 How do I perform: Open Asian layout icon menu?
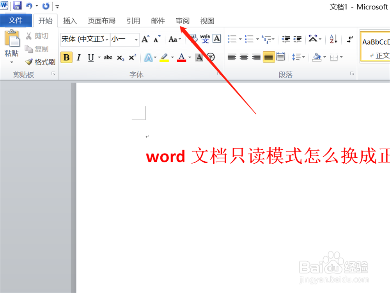(313, 39)
